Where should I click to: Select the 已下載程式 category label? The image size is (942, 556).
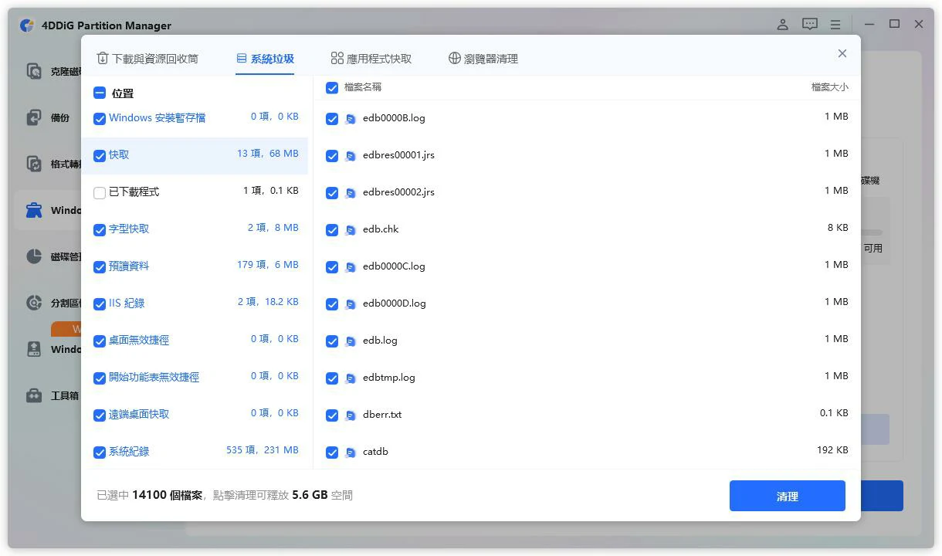coord(134,192)
